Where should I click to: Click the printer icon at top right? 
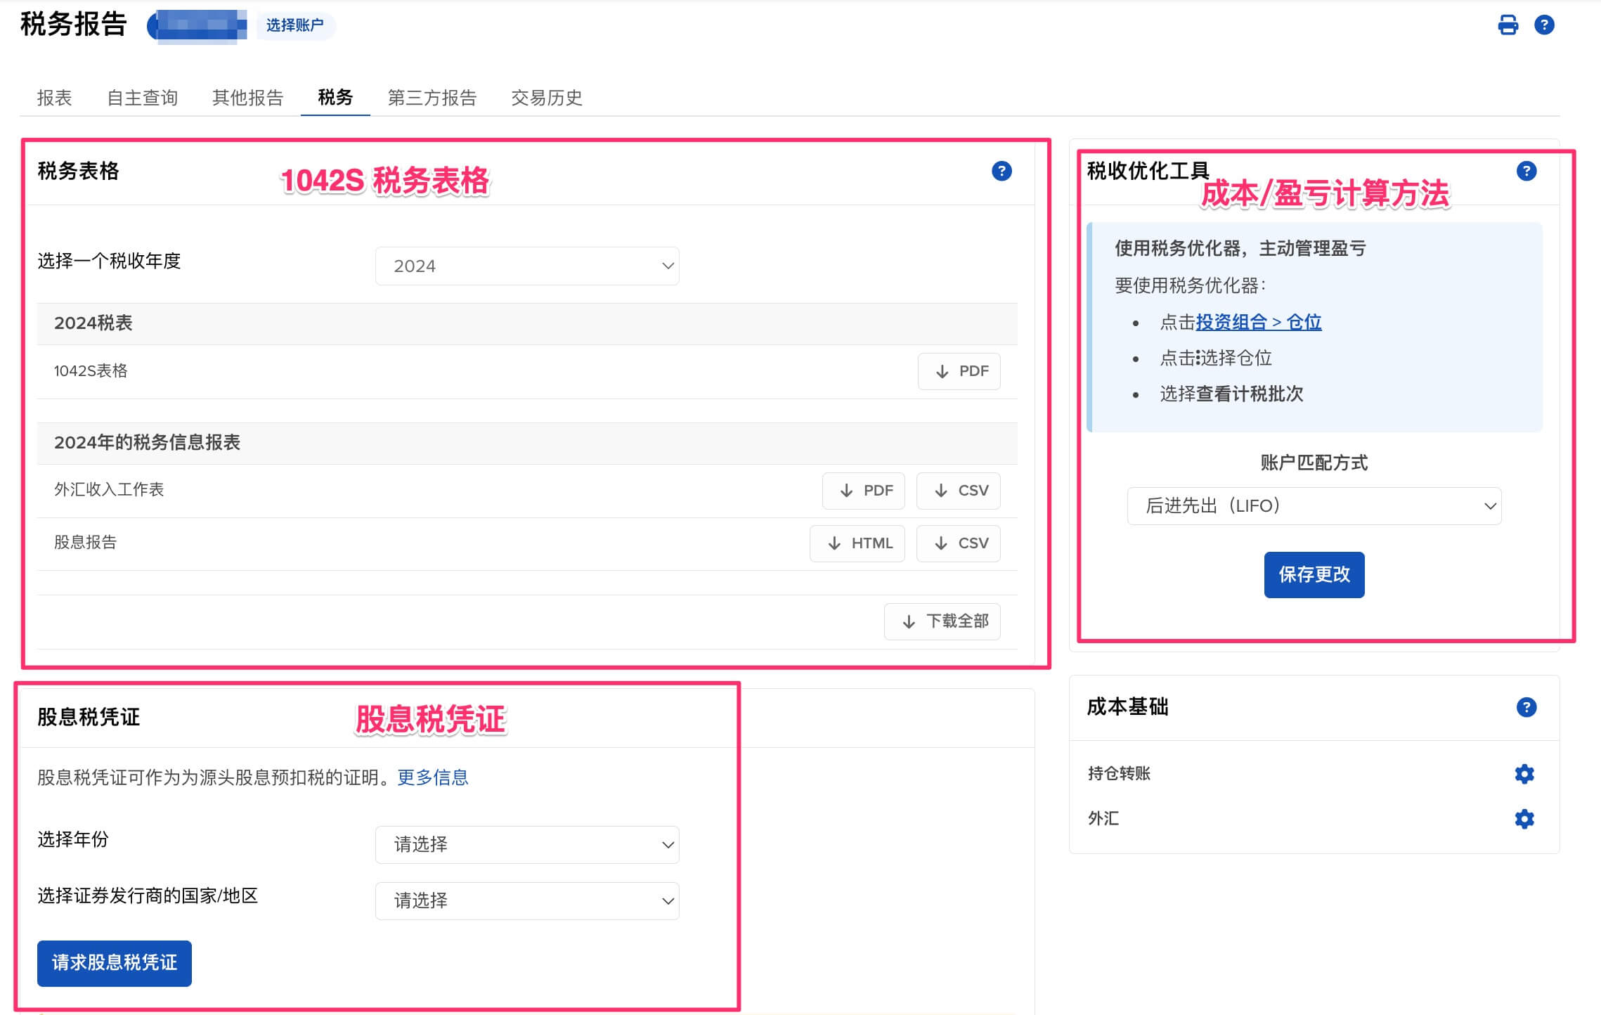pos(1508,25)
